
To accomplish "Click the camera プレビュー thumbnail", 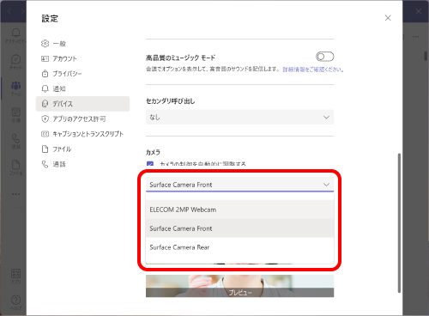I will [x=239, y=286].
